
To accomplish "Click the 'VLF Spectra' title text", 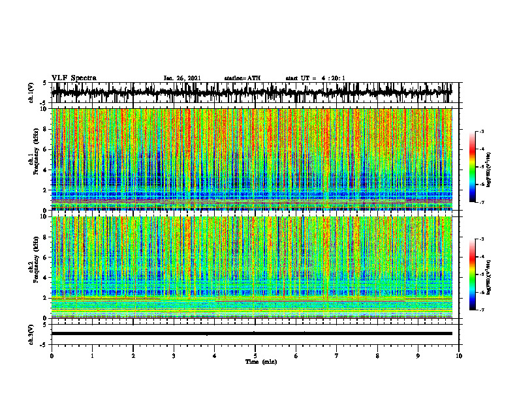I will pos(74,78).
